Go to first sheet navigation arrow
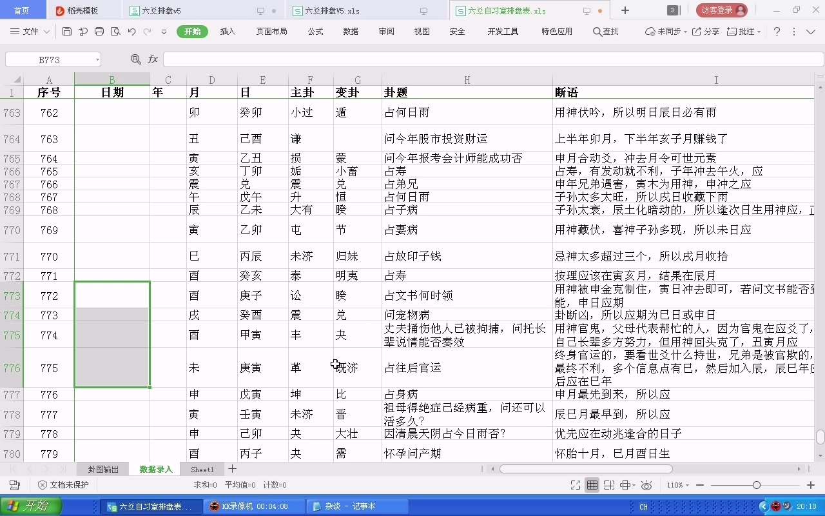The height and width of the screenshot is (516, 825). [x=14, y=469]
